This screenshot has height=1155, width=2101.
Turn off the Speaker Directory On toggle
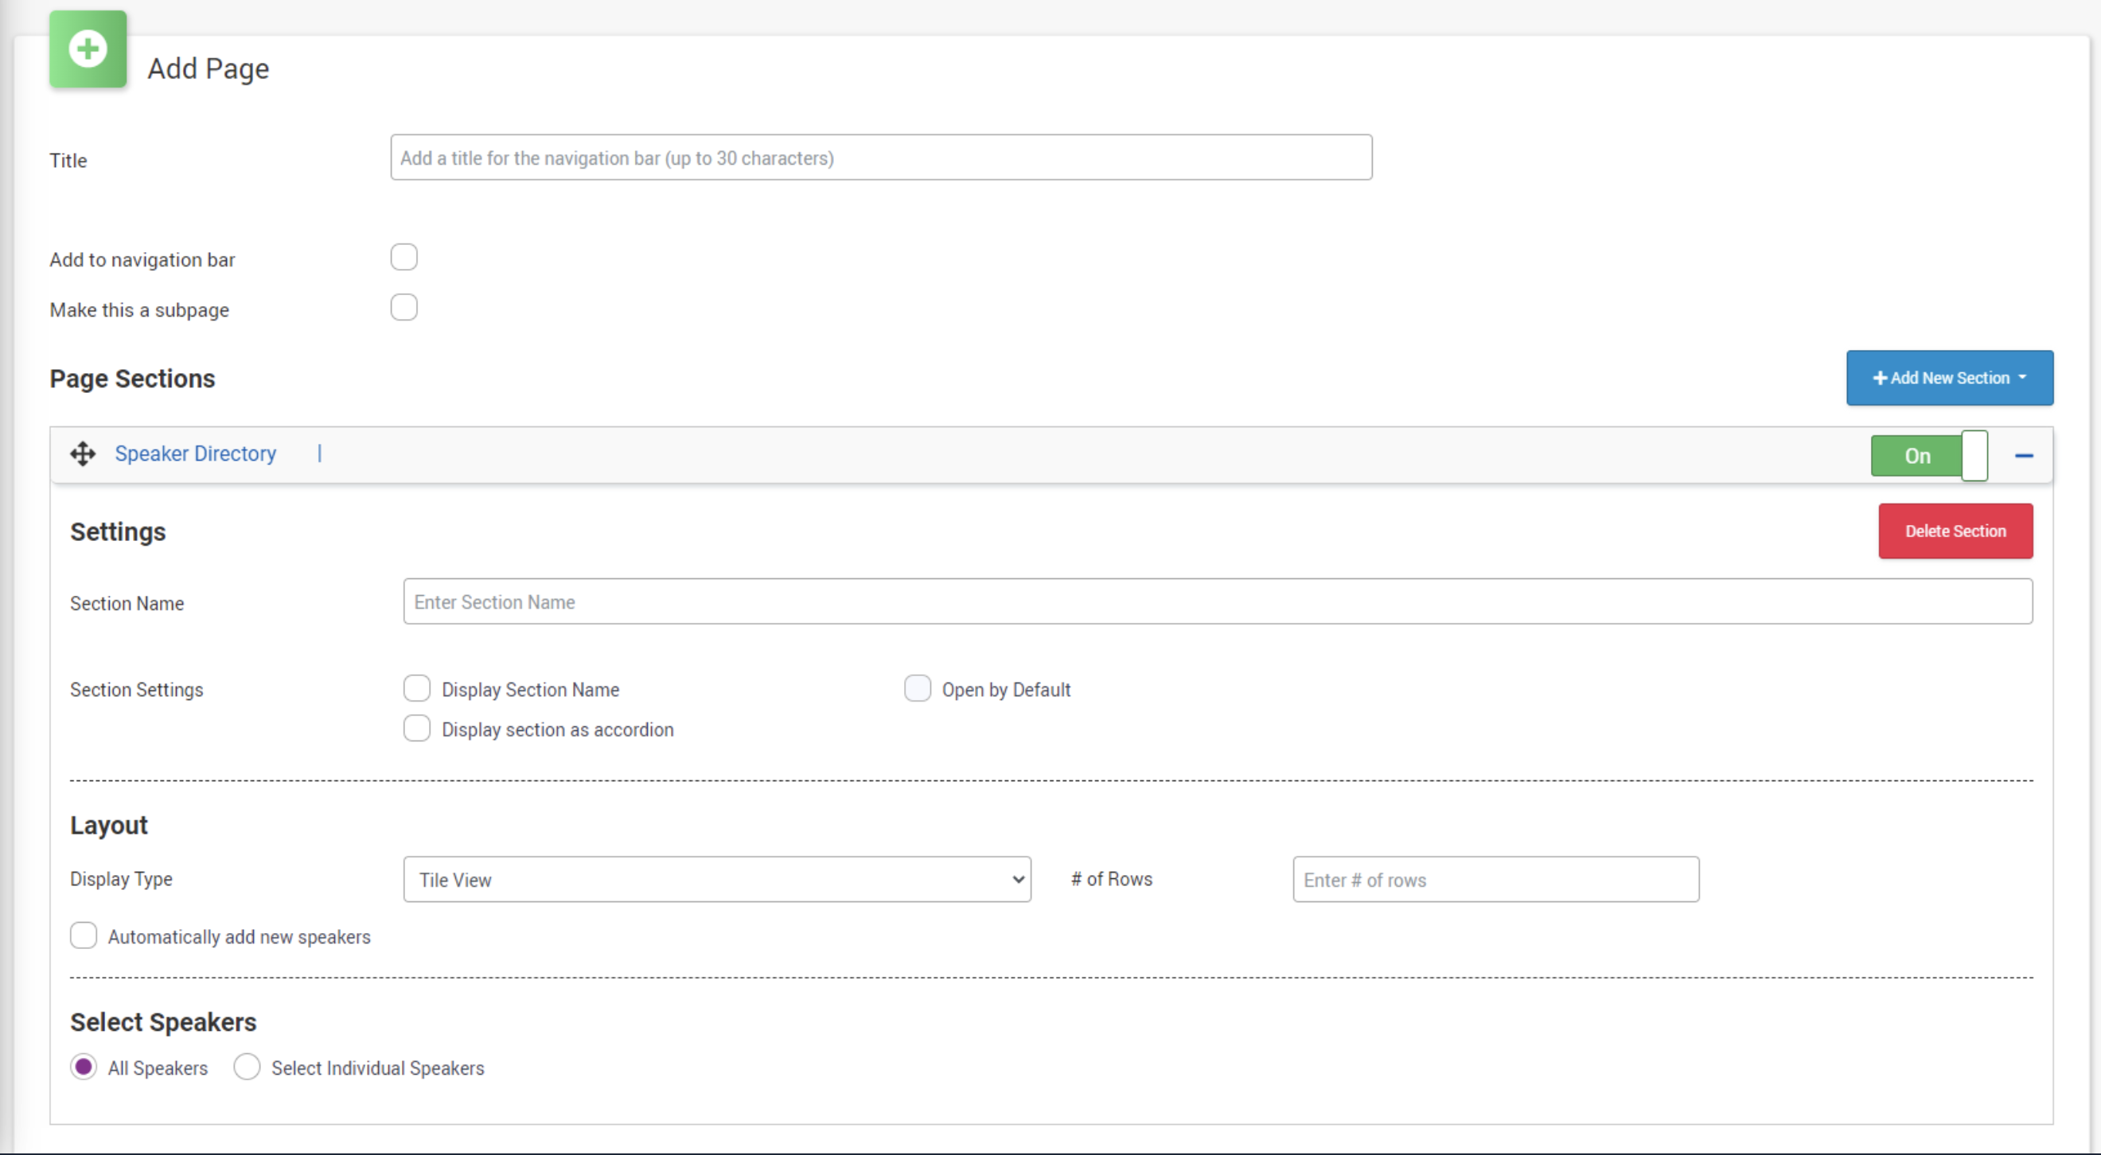[1929, 456]
